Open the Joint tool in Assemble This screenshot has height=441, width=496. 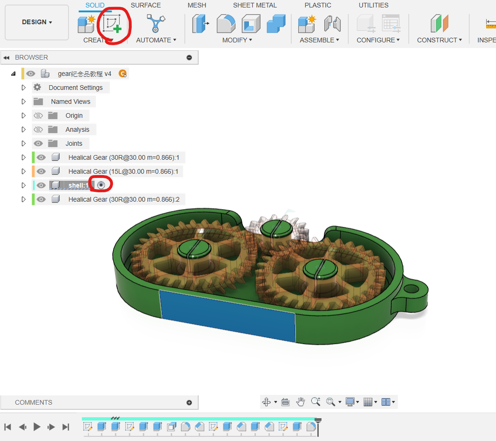click(x=332, y=23)
